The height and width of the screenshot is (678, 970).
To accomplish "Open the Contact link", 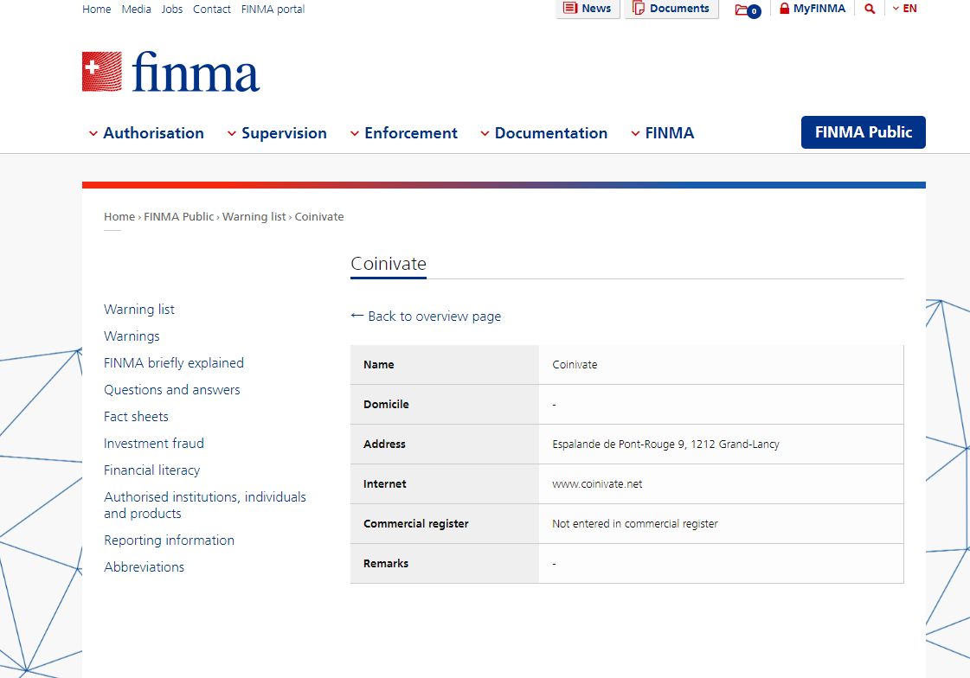I will click(x=212, y=10).
